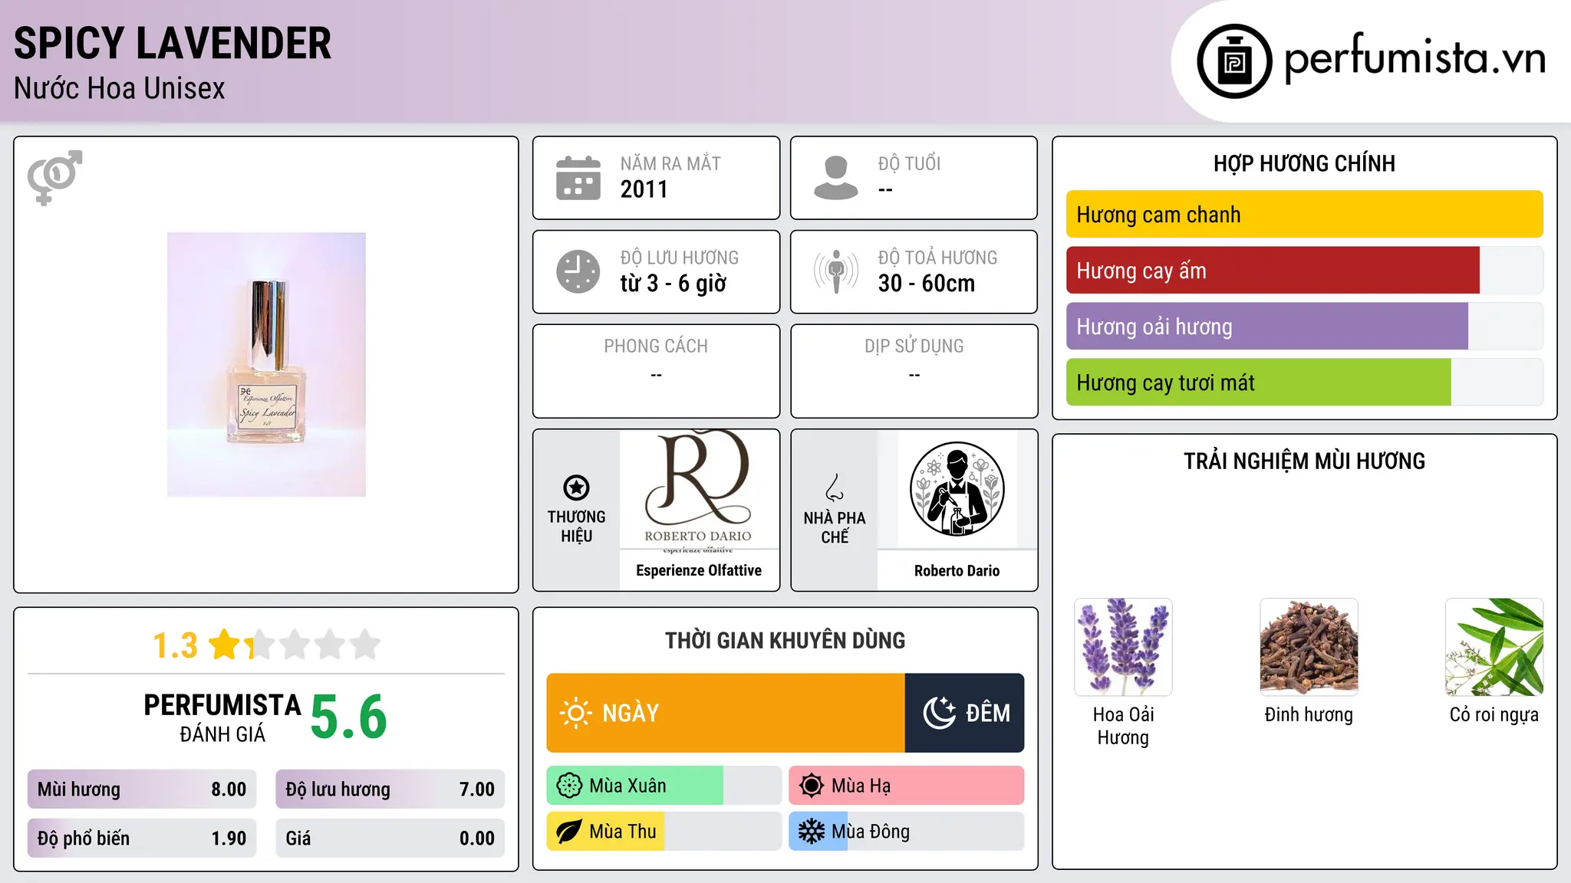Click the release year 2011

644,189
